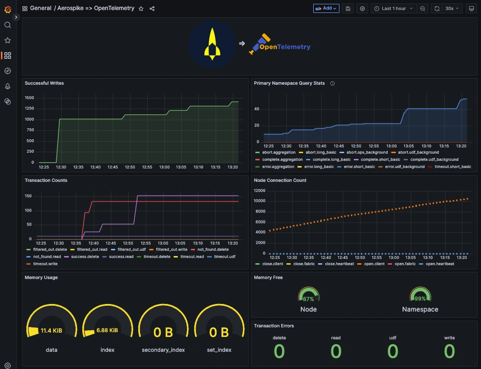Open the search icon in the sidebar
The height and width of the screenshot is (369, 481).
[8, 25]
